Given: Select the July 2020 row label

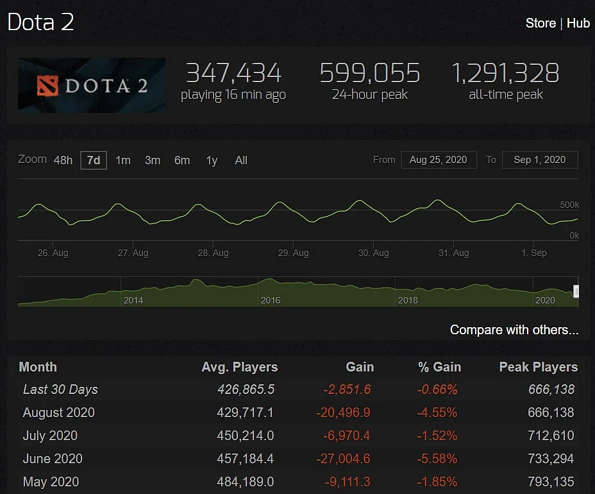Looking at the screenshot, I should click(x=50, y=436).
